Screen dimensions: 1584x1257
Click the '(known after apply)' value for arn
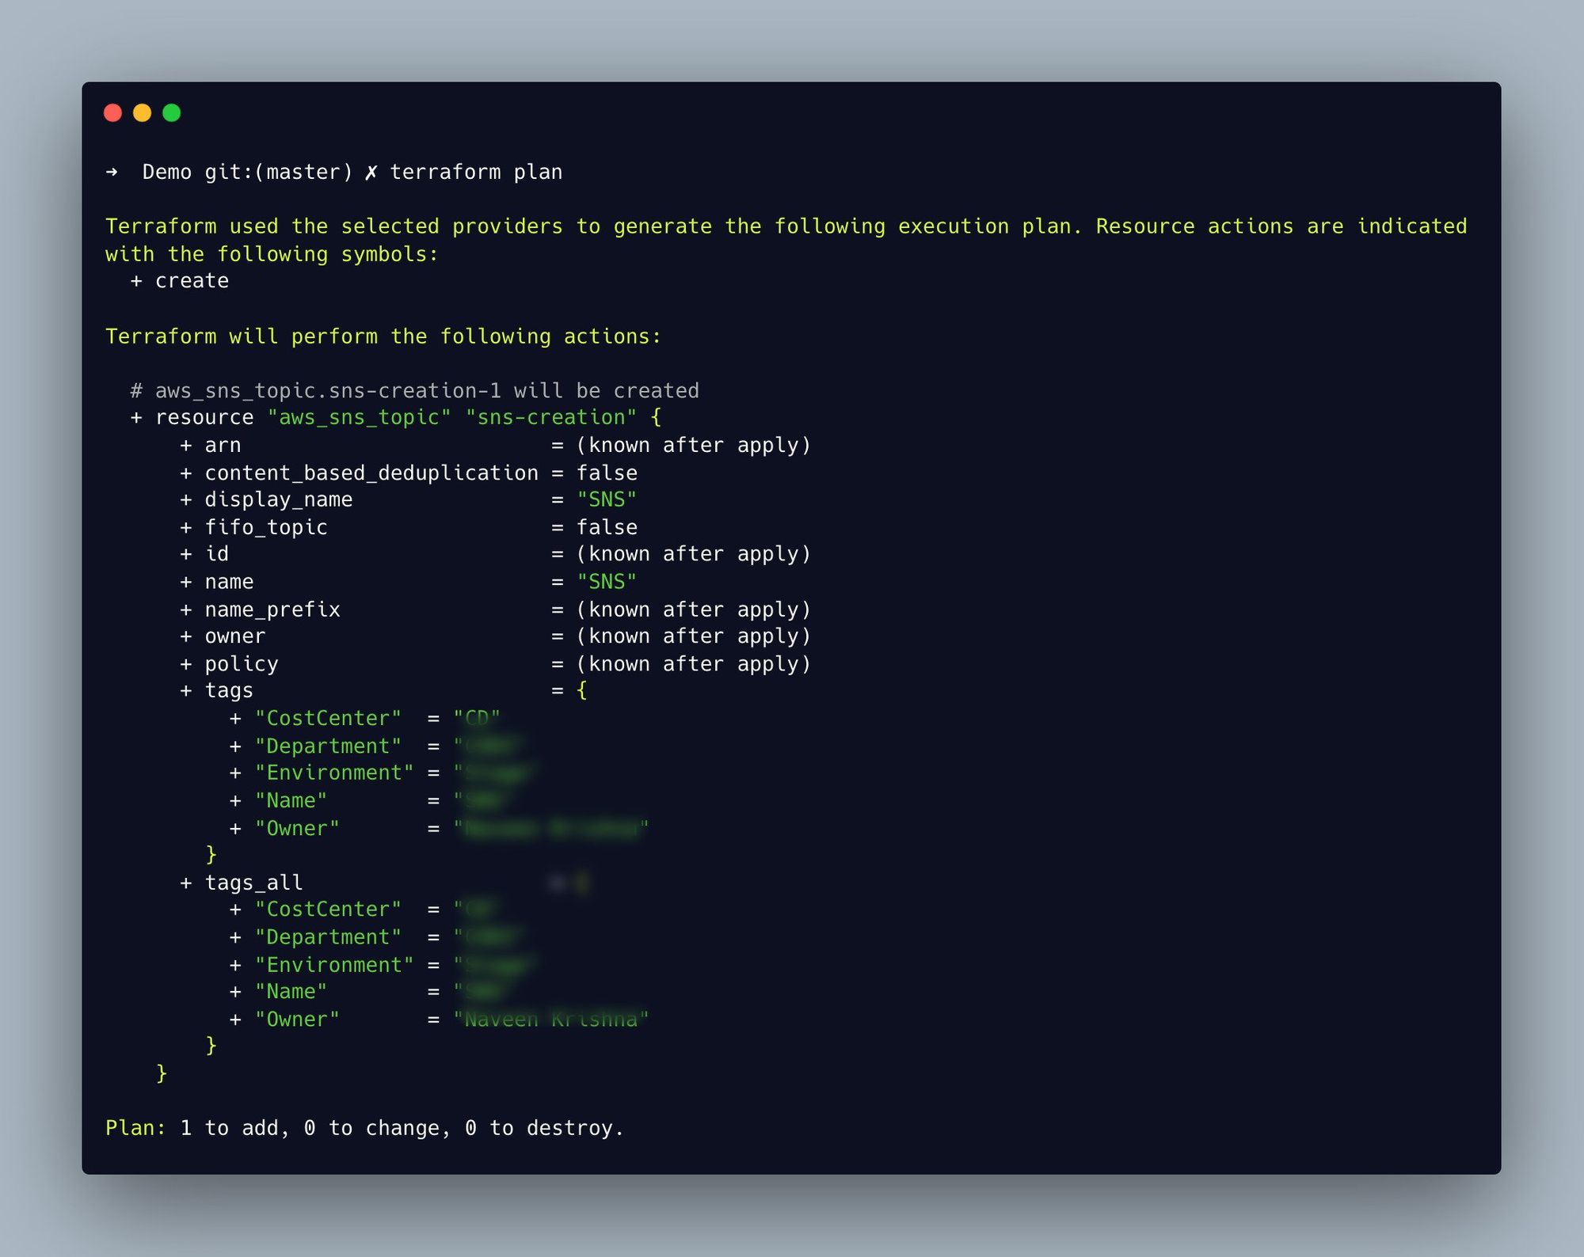point(694,446)
